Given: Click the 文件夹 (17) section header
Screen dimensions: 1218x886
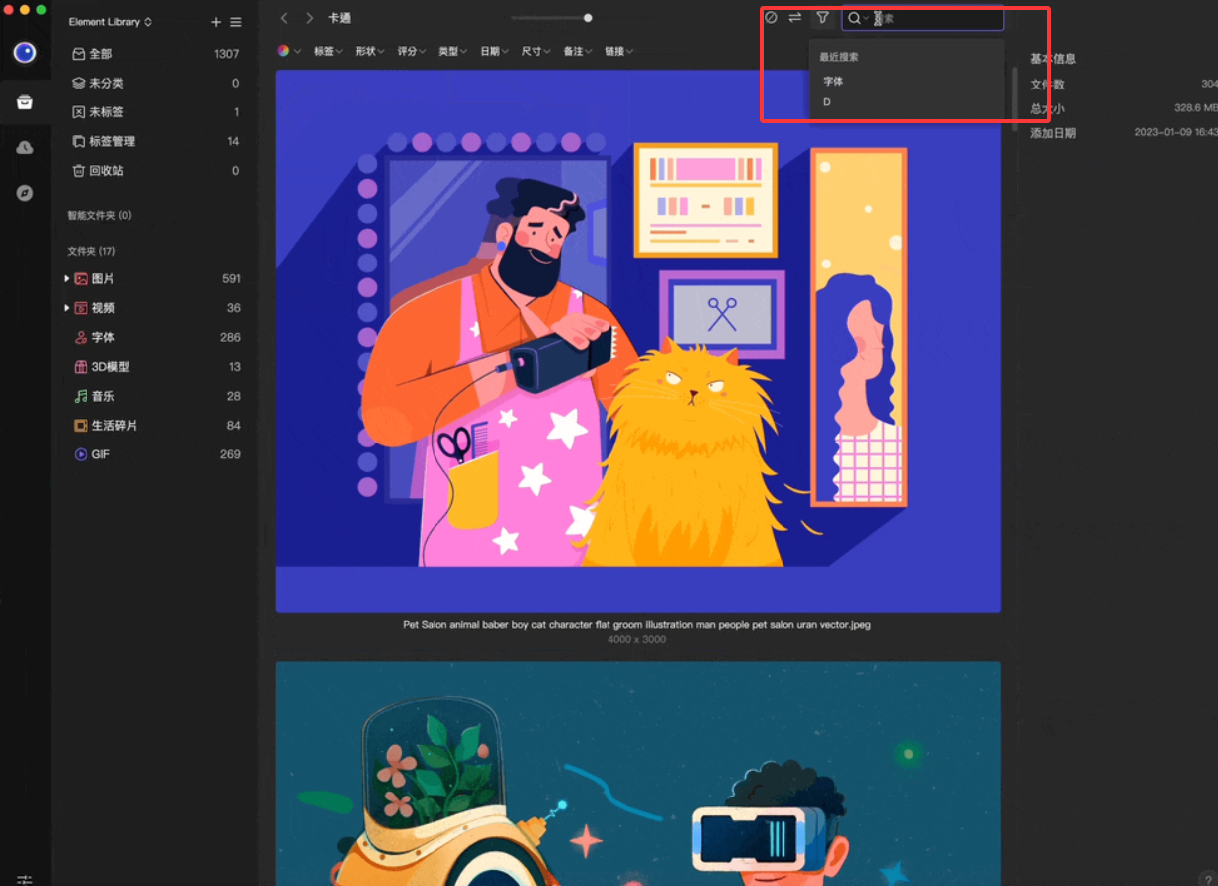Looking at the screenshot, I should point(91,251).
